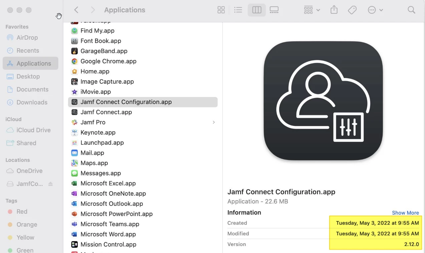Select the Microsoft OneNote.app icon

click(74, 193)
